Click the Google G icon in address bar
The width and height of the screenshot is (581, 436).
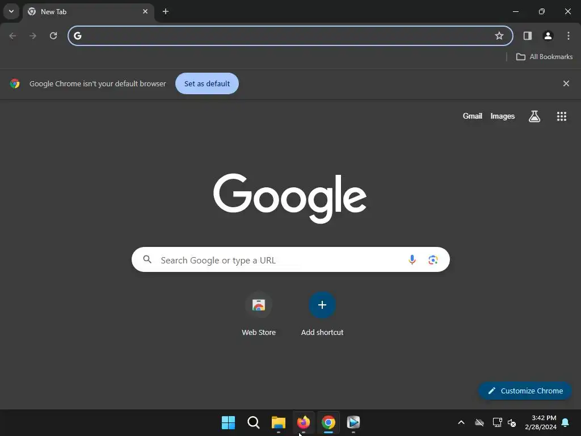(77, 36)
